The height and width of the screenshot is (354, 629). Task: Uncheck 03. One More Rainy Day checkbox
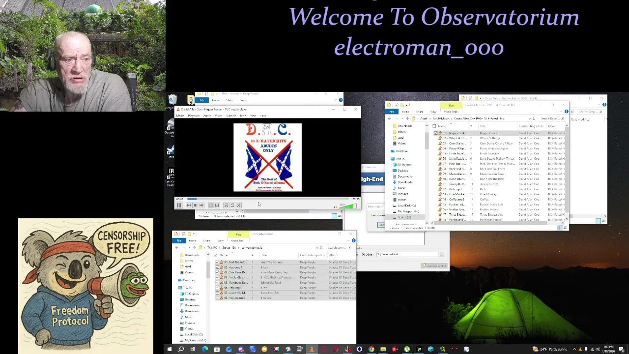[218, 272]
